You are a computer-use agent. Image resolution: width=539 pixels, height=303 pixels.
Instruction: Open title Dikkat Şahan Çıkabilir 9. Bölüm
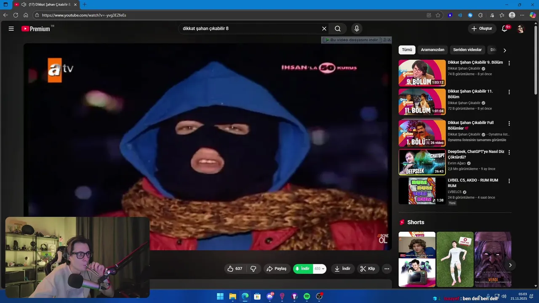[475, 62]
